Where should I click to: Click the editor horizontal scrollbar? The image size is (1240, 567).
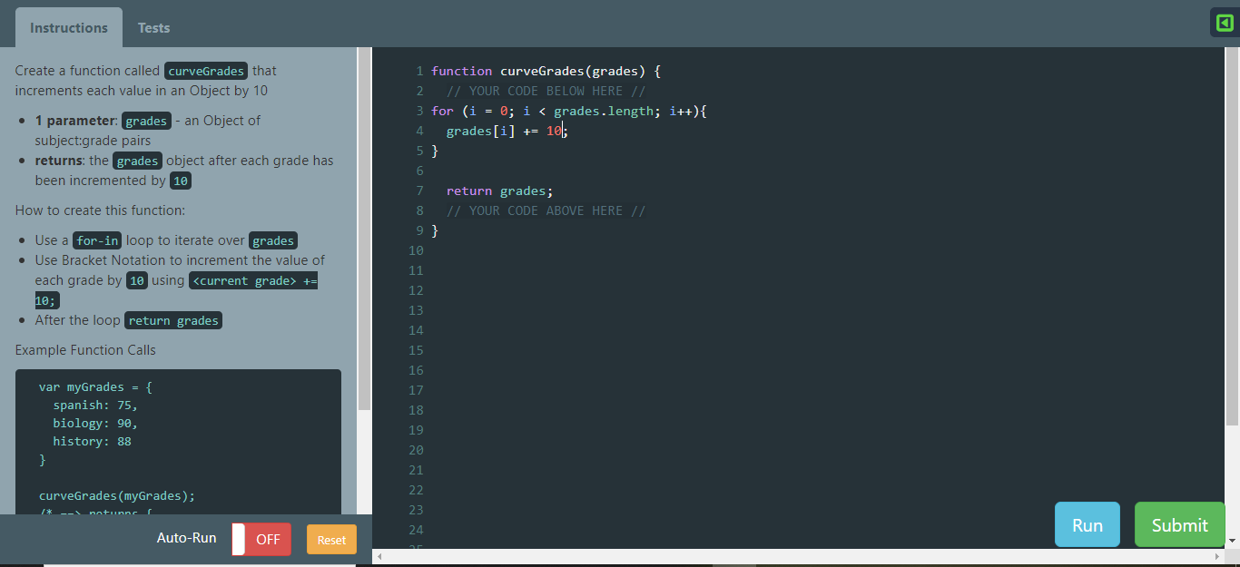(x=797, y=556)
